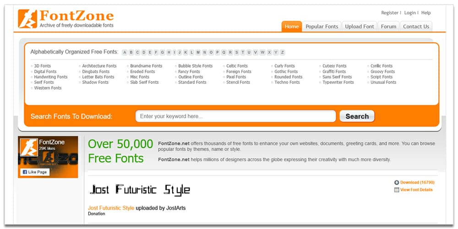The image size is (458, 229).
Task: Open the Slab Serif Fonts category
Action: (x=144, y=82)
